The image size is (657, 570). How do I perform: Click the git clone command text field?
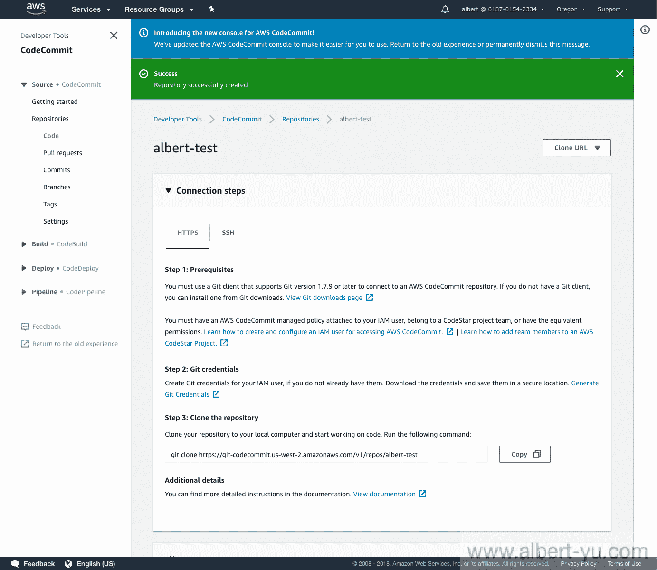point(326,455)
